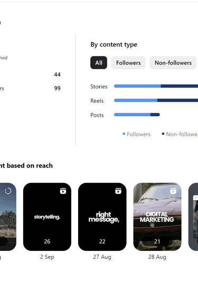Click the reach count 99

click(57, 88)
